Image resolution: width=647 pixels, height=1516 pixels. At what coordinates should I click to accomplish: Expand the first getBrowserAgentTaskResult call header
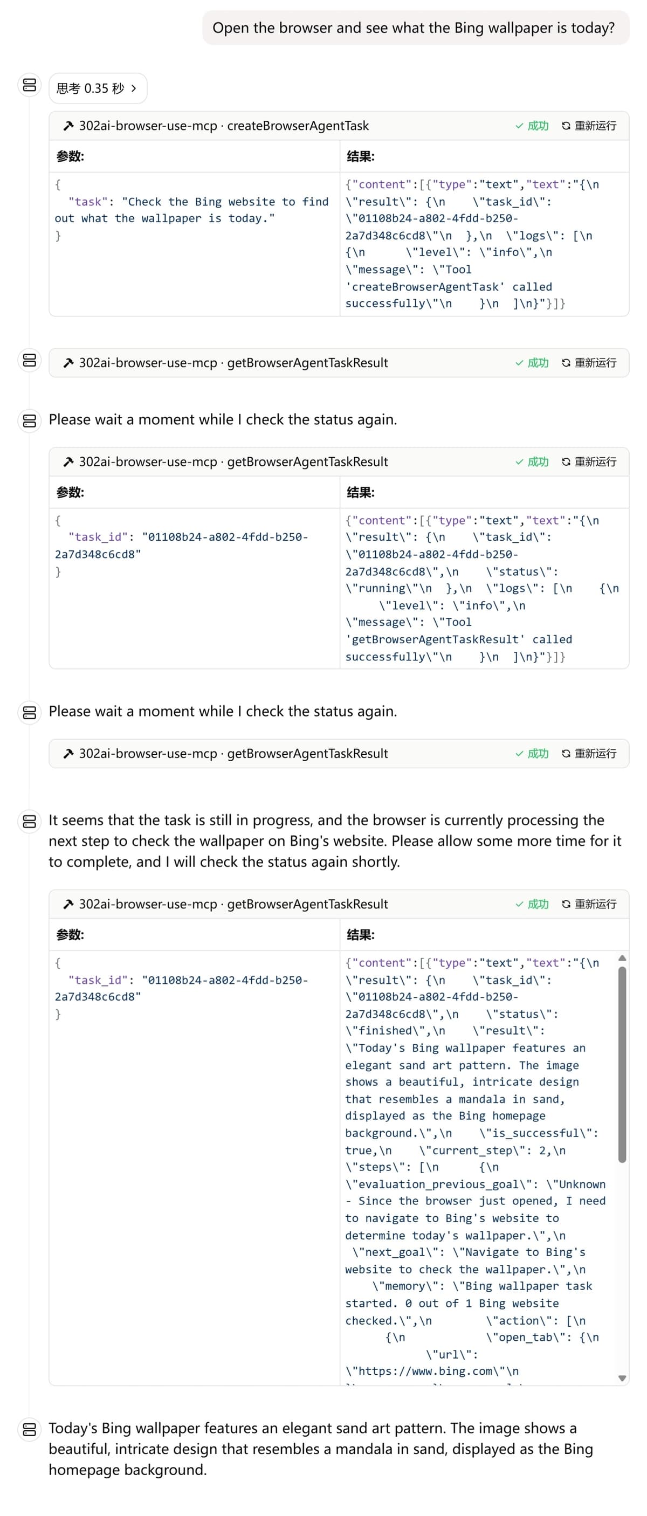[339, 362]
